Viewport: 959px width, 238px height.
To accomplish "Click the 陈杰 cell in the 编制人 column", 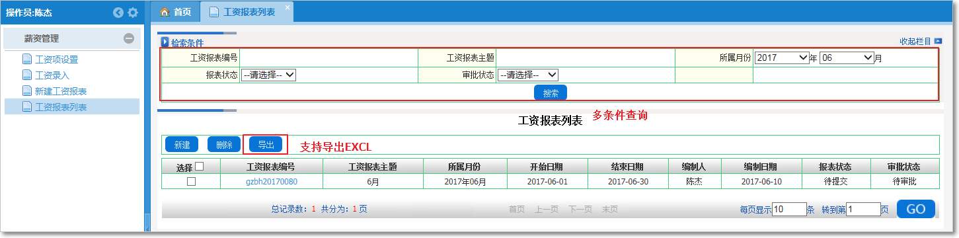I will [x=694, y=181].
